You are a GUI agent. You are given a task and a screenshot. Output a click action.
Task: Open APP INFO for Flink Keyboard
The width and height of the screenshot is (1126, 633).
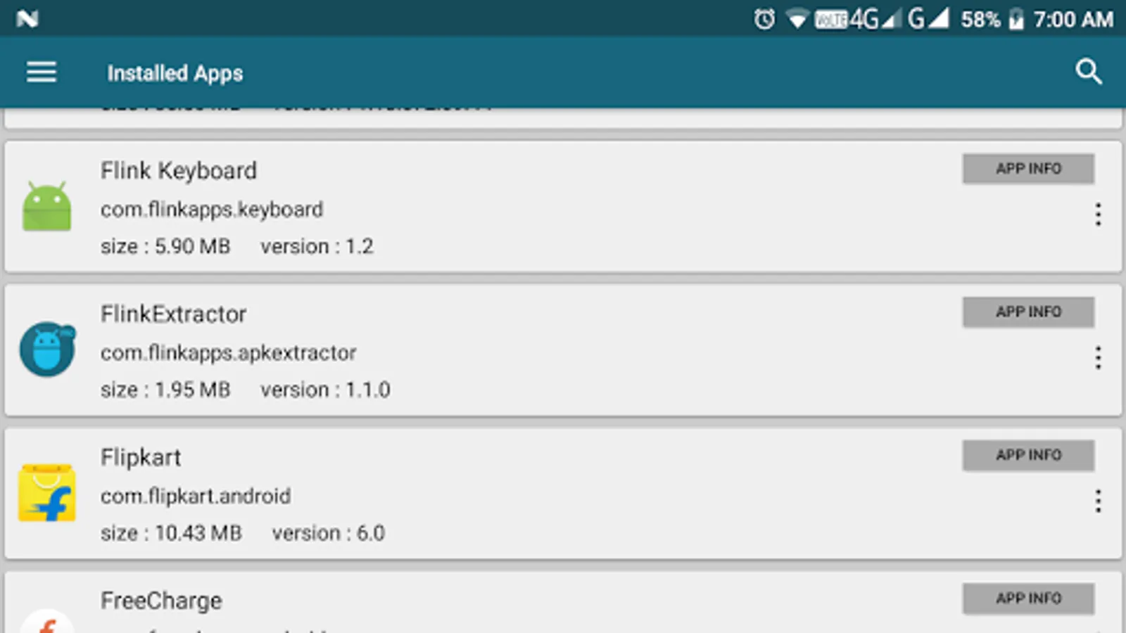coord(1028,169)
